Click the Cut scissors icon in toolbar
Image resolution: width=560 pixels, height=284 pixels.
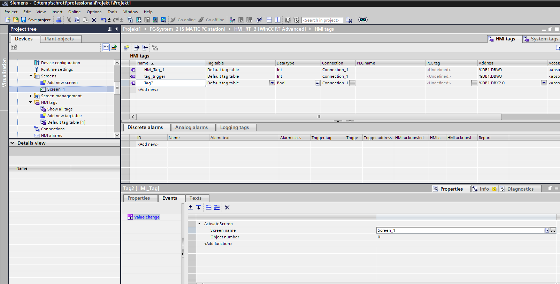click(x=69, y=20)
